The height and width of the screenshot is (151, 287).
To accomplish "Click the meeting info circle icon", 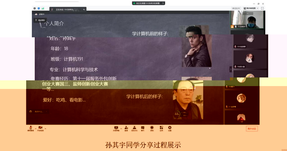I will tap(35, 8).
